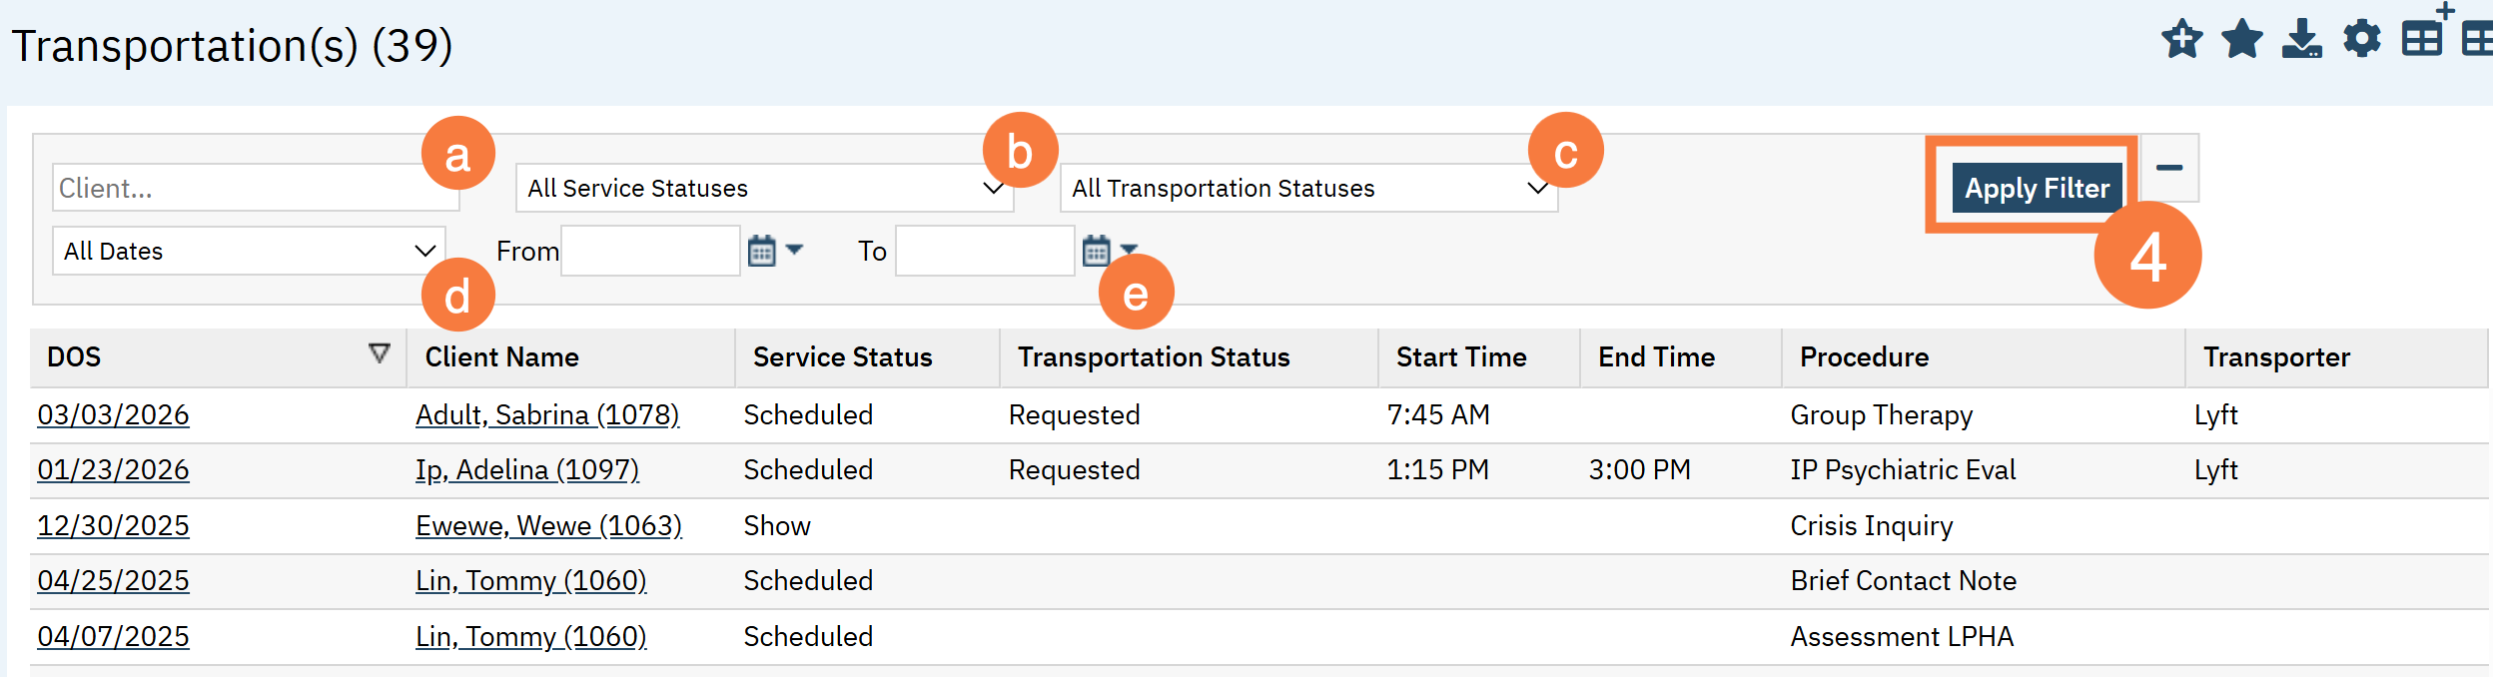Sort by the Transportation Status column header

point(1153,357)
